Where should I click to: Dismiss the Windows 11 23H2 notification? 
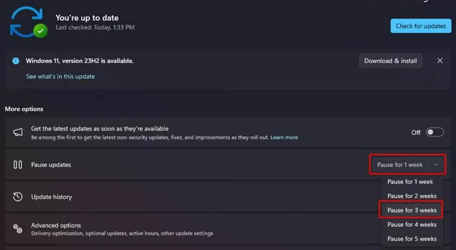440,61
